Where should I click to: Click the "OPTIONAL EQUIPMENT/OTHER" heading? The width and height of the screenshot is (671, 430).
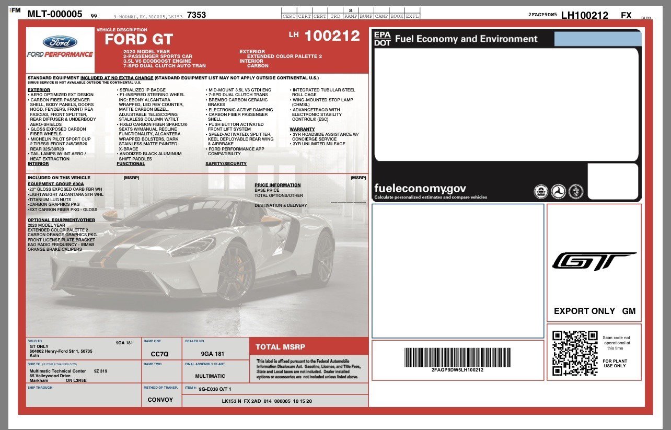(x=62, y=220)
